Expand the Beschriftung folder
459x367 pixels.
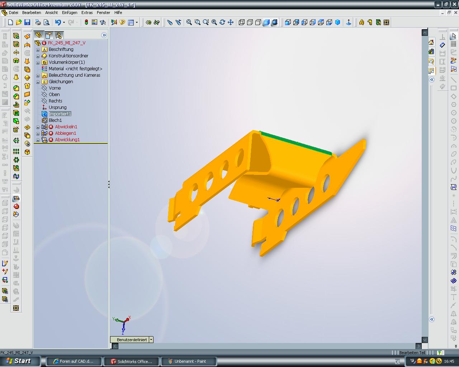[x=38, y=49]
